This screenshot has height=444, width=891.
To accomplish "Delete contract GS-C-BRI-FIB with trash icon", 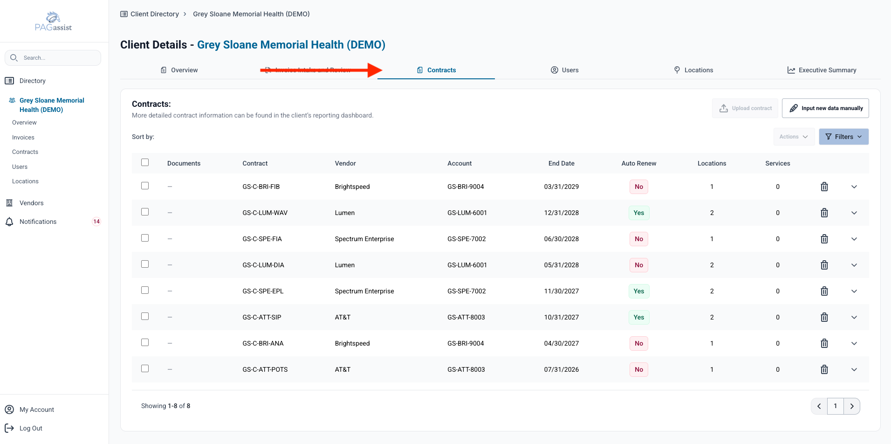I will 824,187.
